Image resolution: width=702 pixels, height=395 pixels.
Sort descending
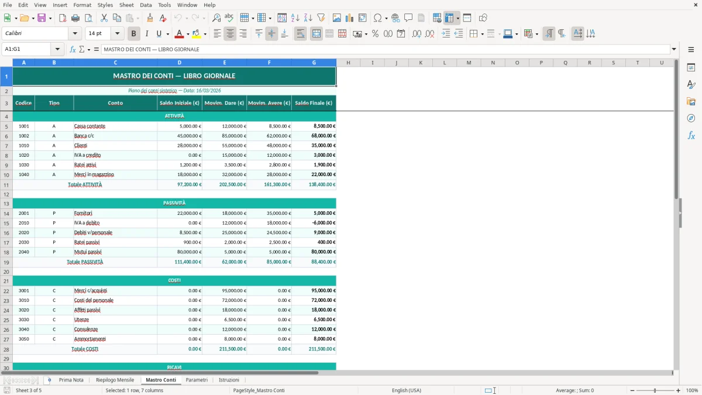pyautogui.click(x=308, y=18)
